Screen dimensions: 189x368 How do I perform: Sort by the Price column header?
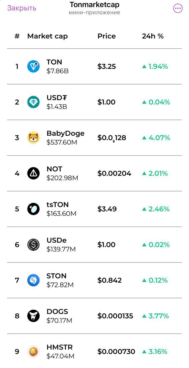(107, 36)
